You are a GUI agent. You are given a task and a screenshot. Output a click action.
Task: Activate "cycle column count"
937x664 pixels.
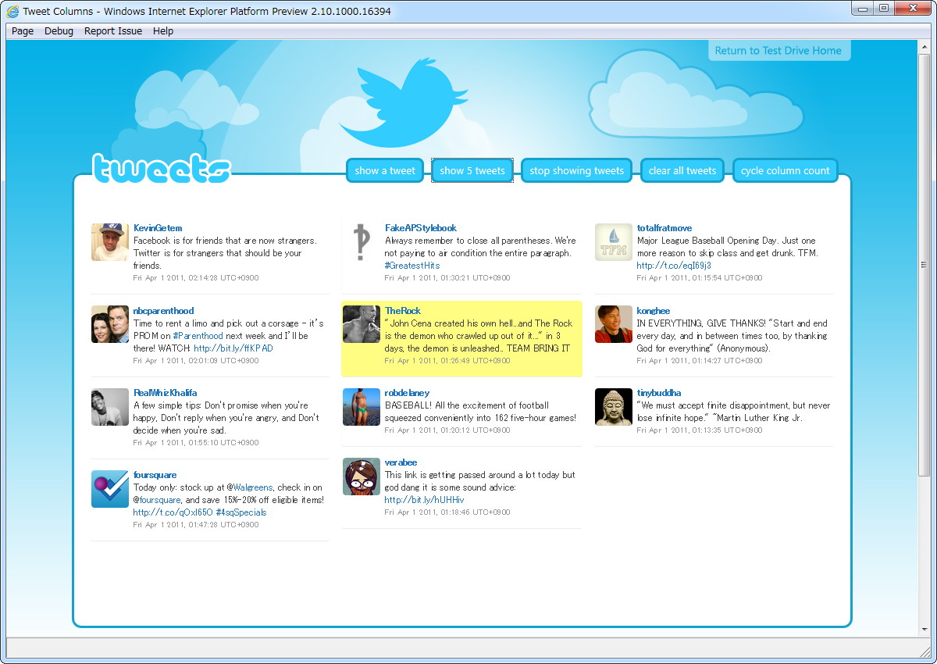click(785, 170)
